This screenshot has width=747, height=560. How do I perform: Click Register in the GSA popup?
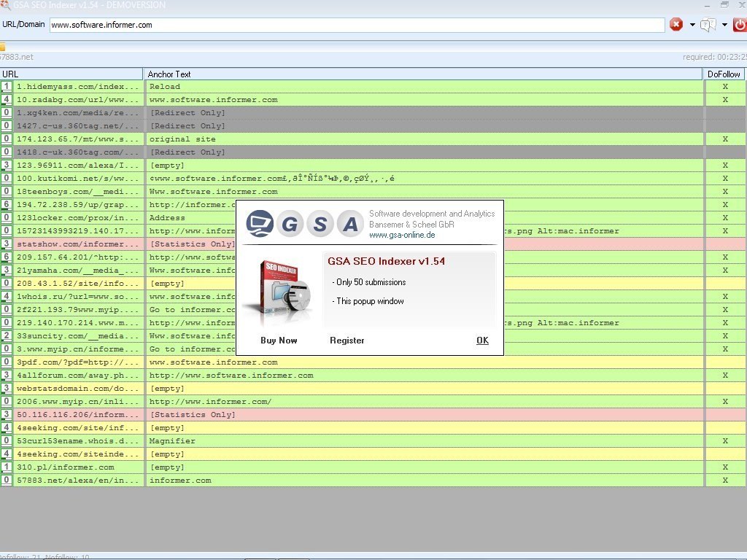[x=347, y=341]
